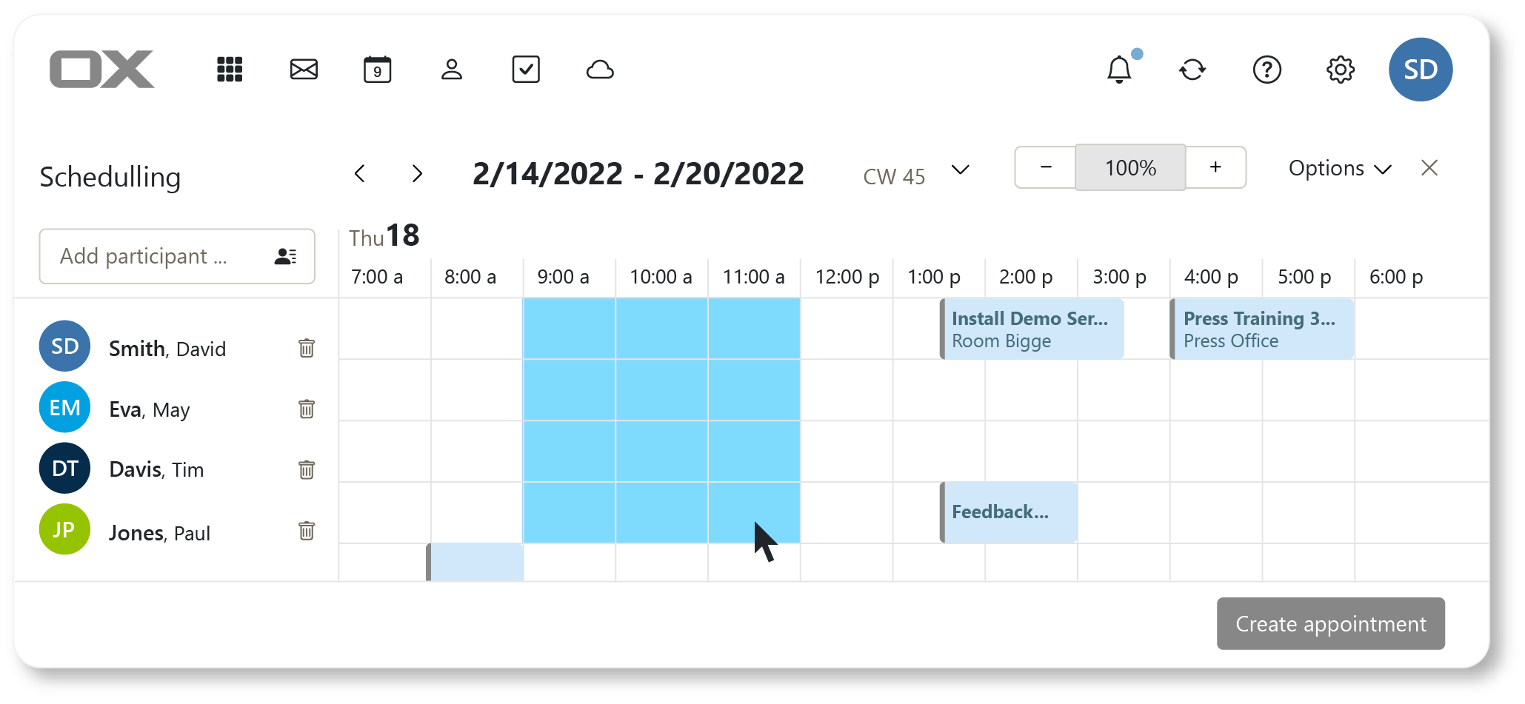This screenshot has width=1525, height=704.
Task: Open the app launcher grid
Action: tap(230, 70)
